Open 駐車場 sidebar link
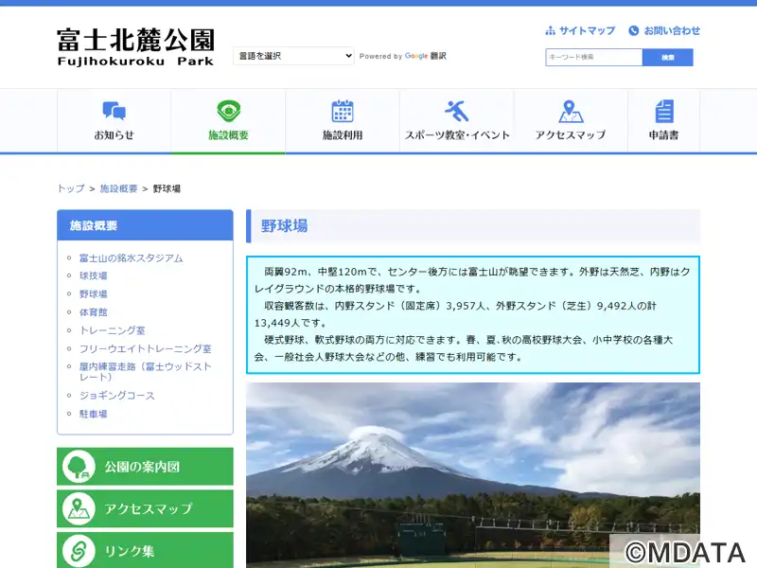The image size is (757, 568). [93, 414]
